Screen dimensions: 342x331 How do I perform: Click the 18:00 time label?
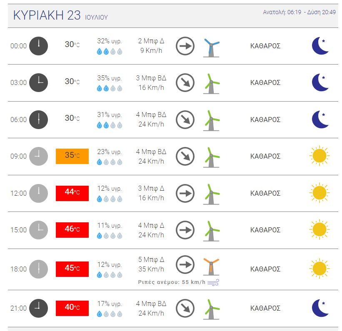(19, 269)
